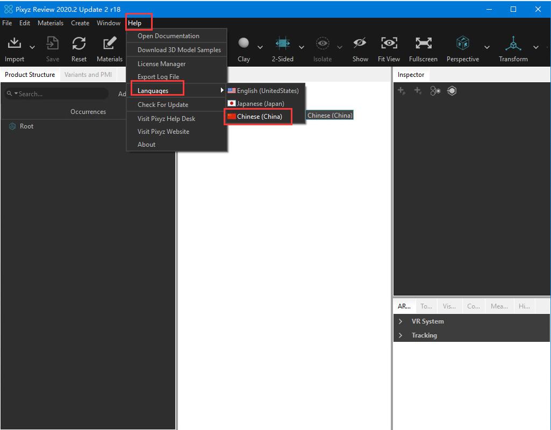Viewport: 551px width, 430px height.
Task: Click the Fit View icon
Action: [x=389, y=44]
